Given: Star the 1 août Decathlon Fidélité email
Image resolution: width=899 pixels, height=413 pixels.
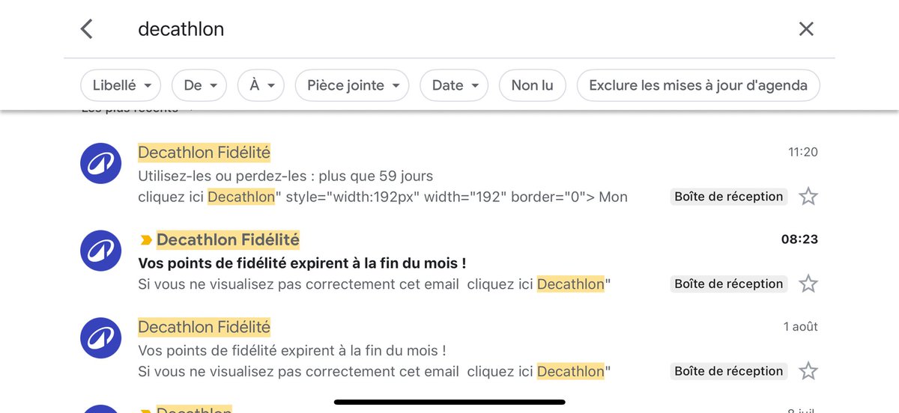Looking at the screenshot, I should coord(808,371).
